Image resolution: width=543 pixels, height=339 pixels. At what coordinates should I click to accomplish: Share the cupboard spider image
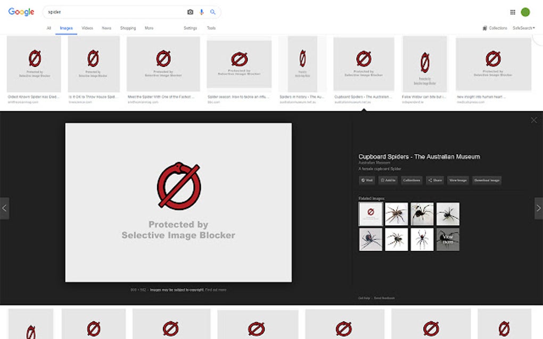[x=435, y=180]
